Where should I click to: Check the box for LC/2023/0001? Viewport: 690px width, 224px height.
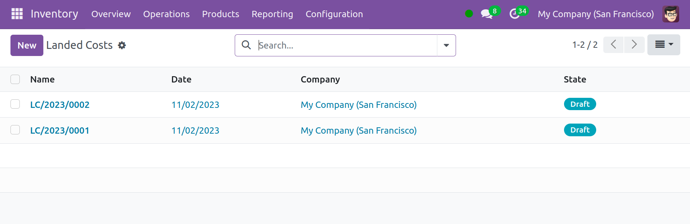click(x=15, y=130)
